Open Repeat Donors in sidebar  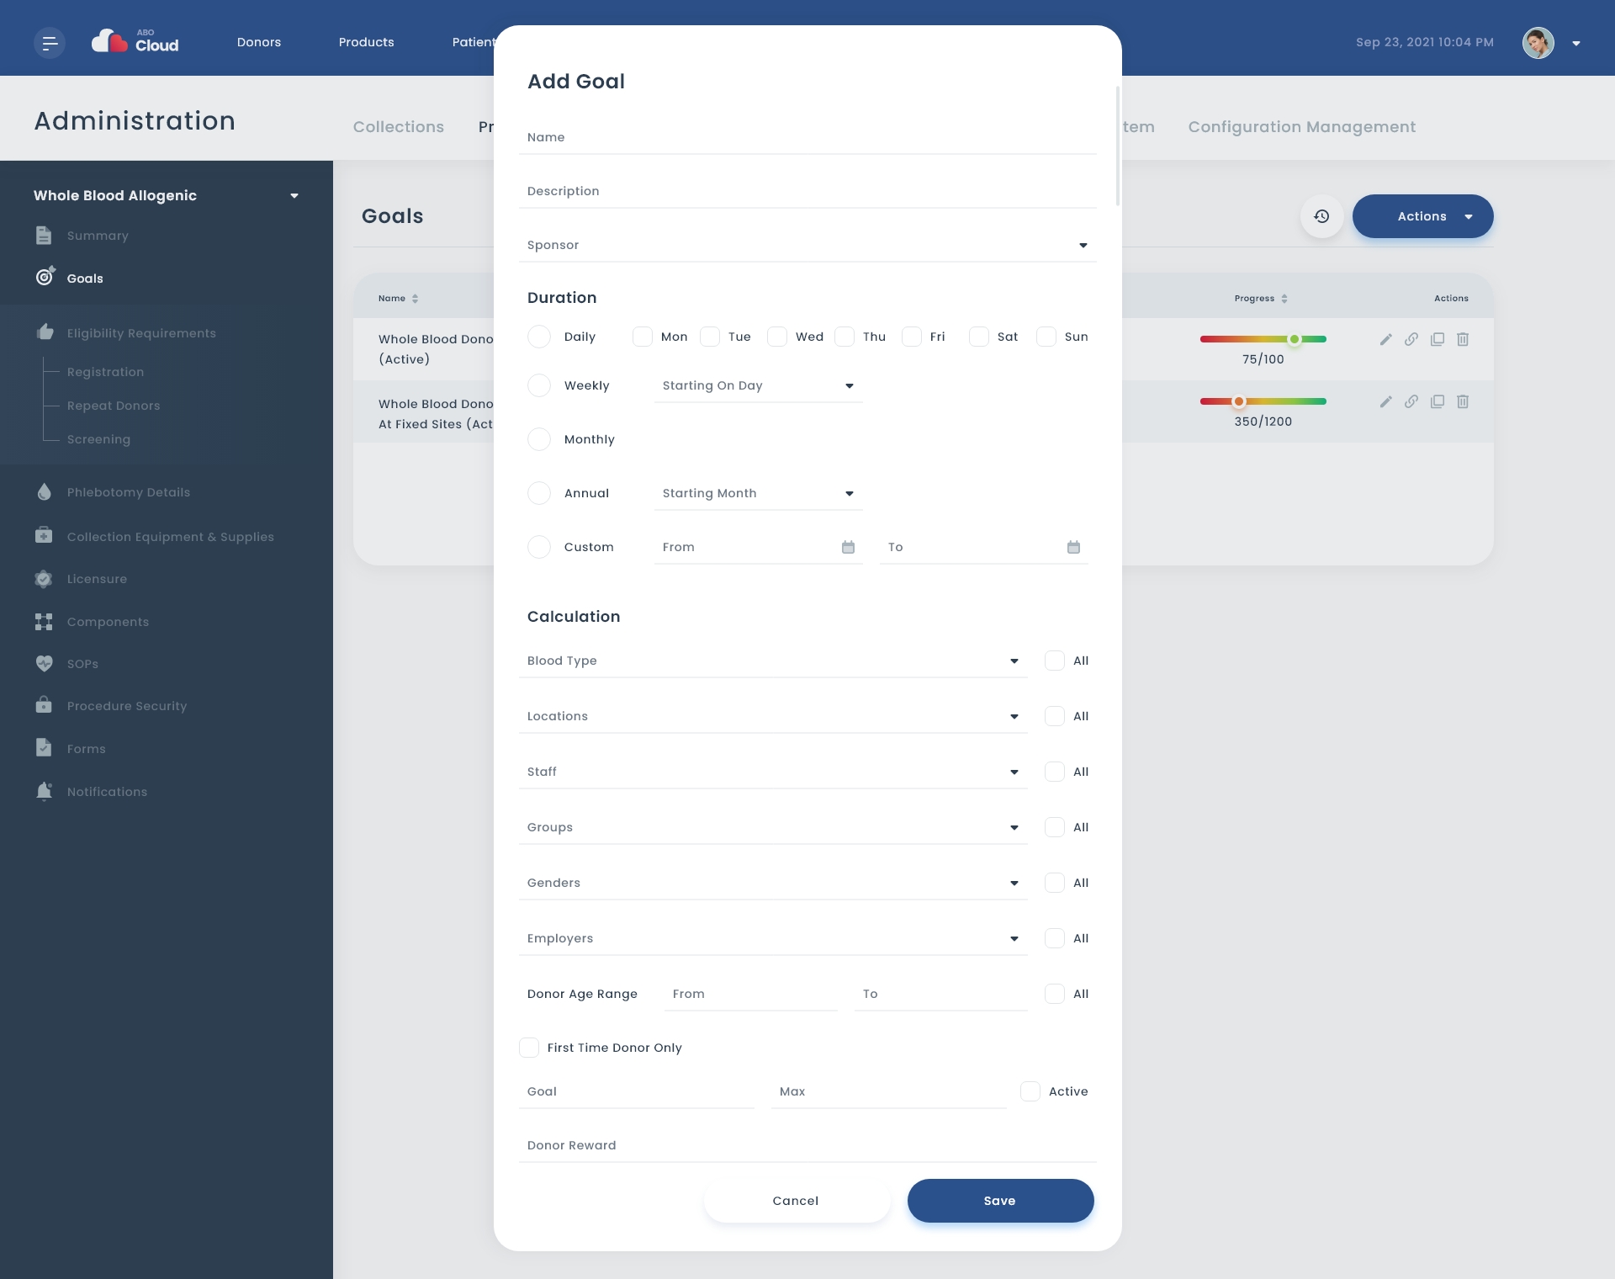(114, 406)
